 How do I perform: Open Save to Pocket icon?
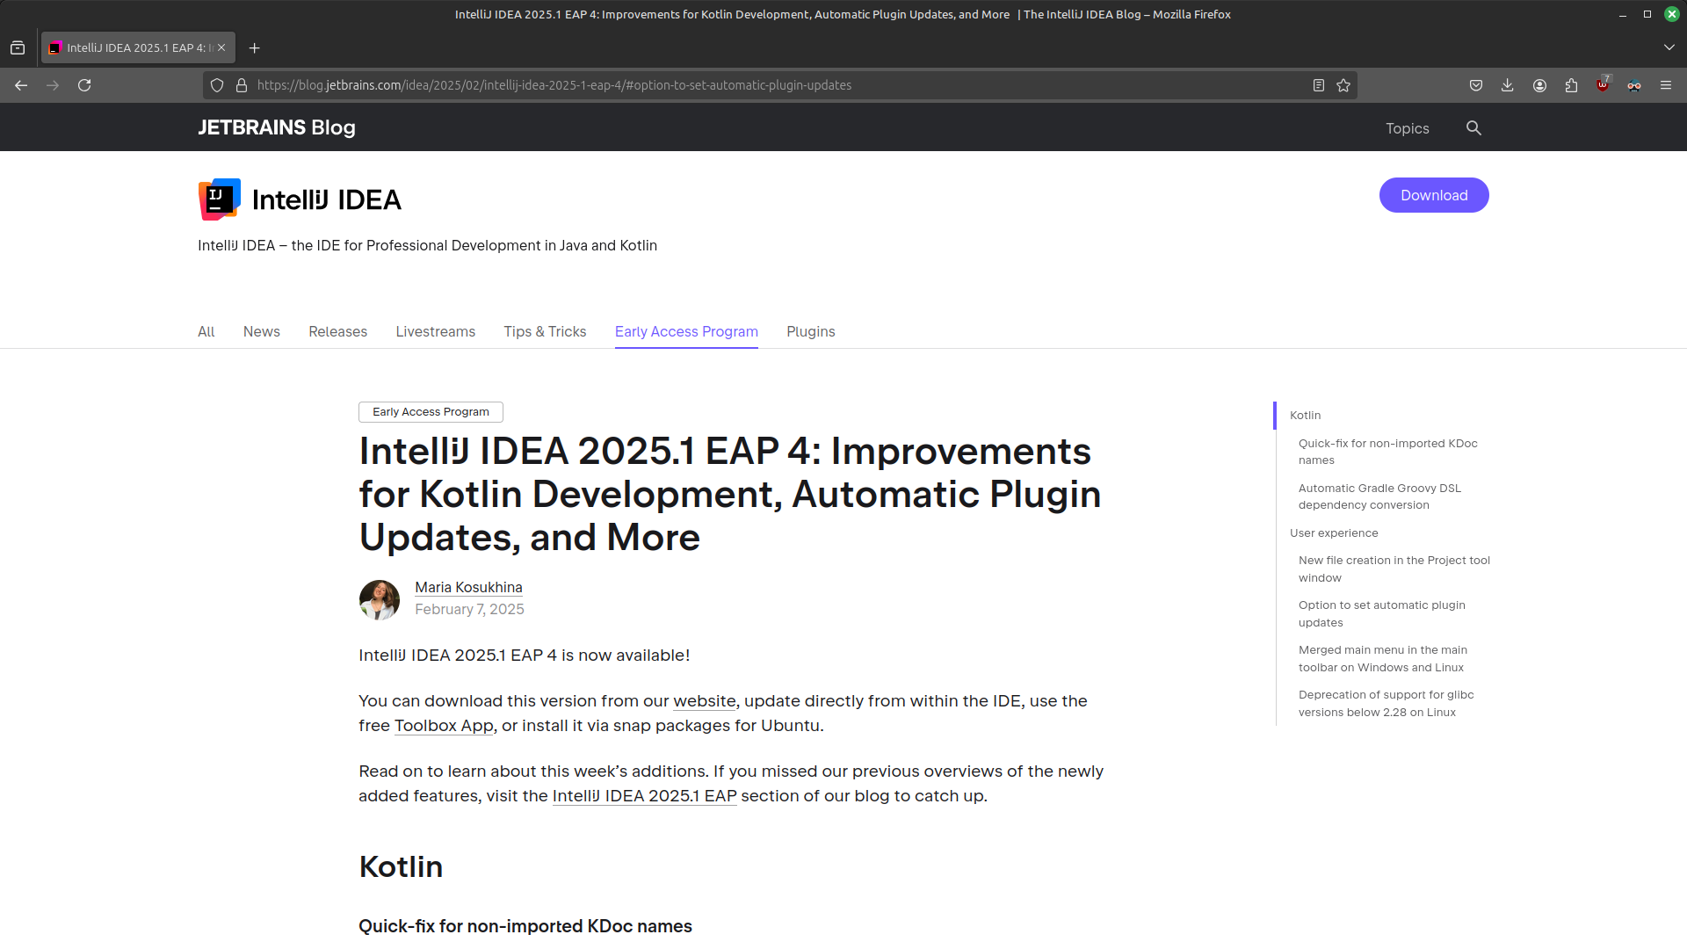click(x=1476, y=85)
